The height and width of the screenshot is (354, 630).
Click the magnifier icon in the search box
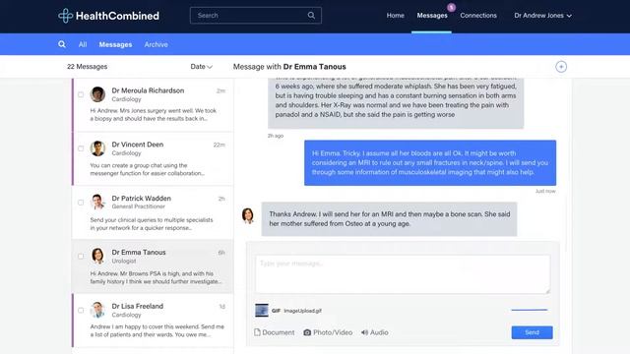point(311,16)
